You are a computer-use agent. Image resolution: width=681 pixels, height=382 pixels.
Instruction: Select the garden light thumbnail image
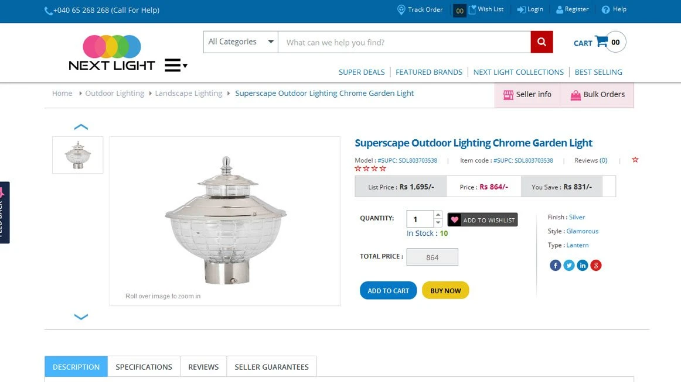tap(77, 155)
